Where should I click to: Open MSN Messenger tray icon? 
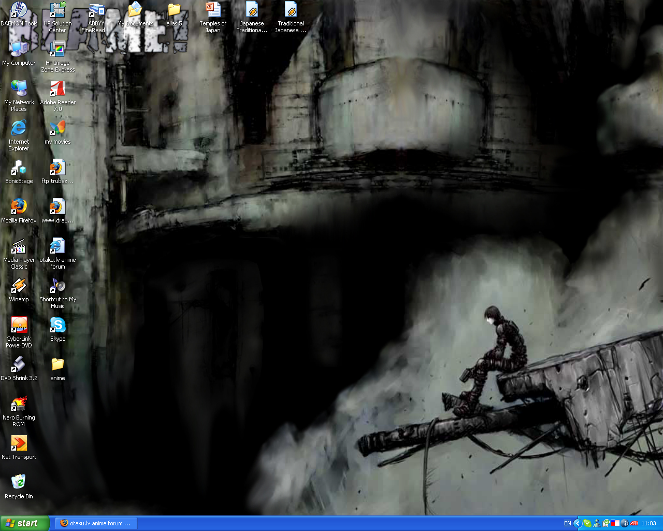pos(597,523)
